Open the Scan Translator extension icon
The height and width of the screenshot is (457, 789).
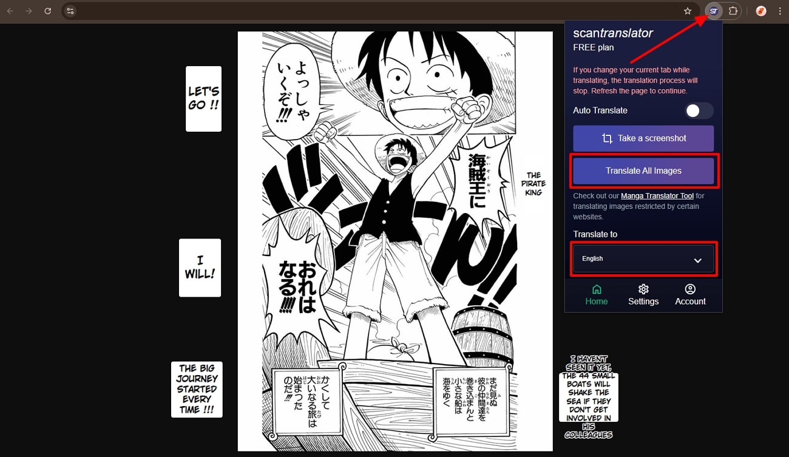[x=714, y=11]
